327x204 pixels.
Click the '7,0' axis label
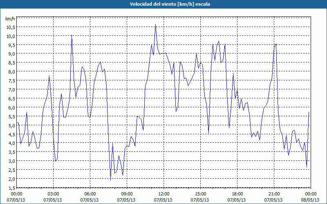point(12,90)
